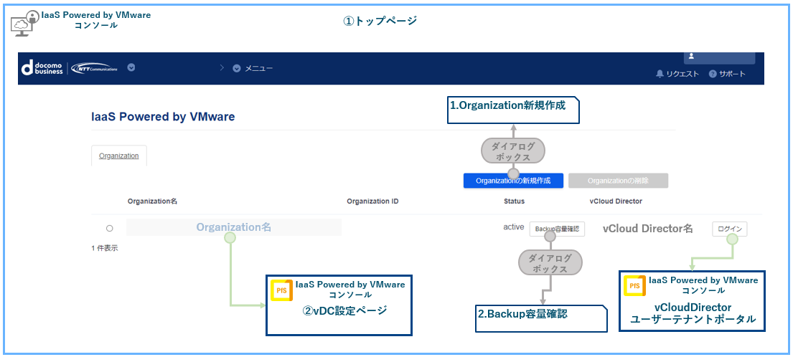Screen dimensions: 793x357
Task: Select the radio button on the Organization row
Action: coord(109,228)
